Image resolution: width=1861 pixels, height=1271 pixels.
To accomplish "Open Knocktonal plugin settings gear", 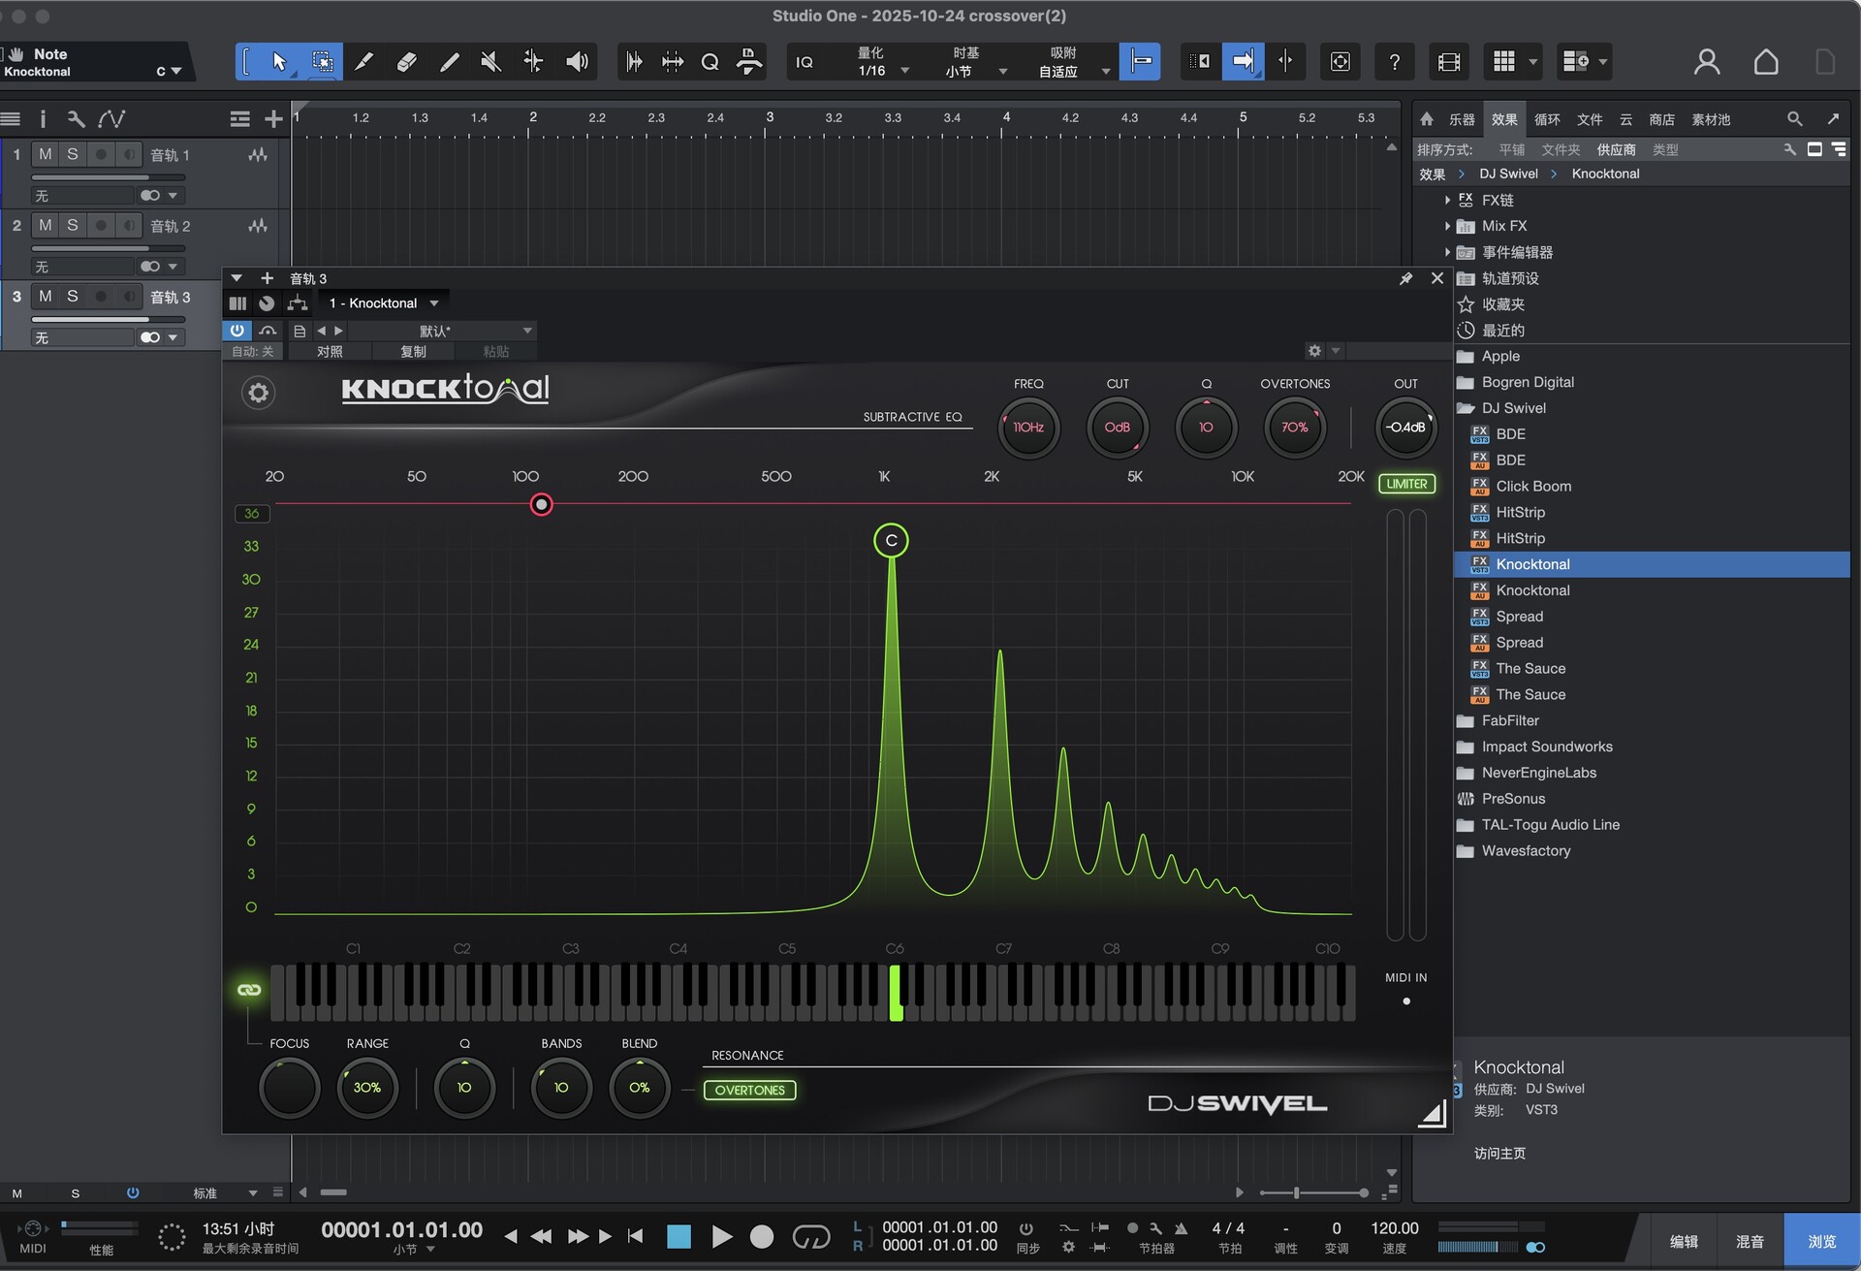I will (258, 393).
